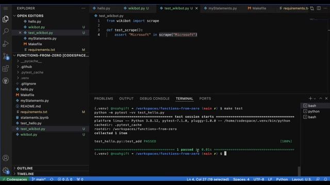Open errors and warnings status item

[x=65, y=179]
